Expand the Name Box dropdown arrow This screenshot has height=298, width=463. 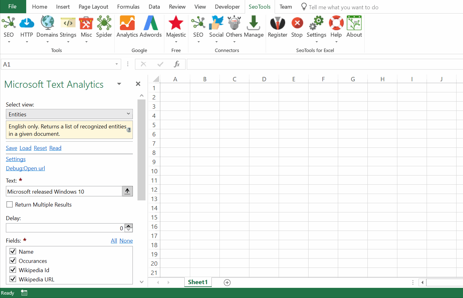117,64
